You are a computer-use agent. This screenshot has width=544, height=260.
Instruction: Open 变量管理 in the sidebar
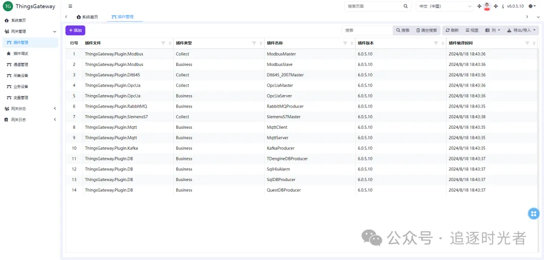tap(30, 98)
